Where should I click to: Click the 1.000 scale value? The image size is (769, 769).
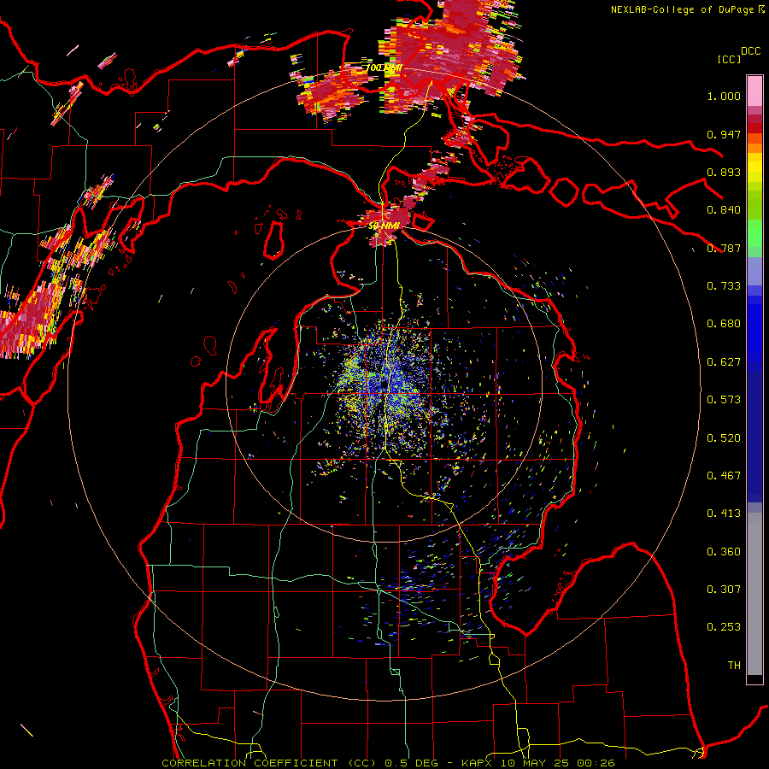(724, 96)
